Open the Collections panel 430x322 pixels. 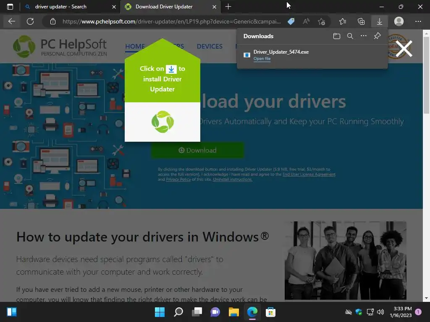point(361,21)
